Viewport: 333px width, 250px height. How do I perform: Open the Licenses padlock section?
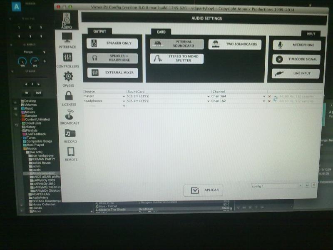click(x=69, y=98)
